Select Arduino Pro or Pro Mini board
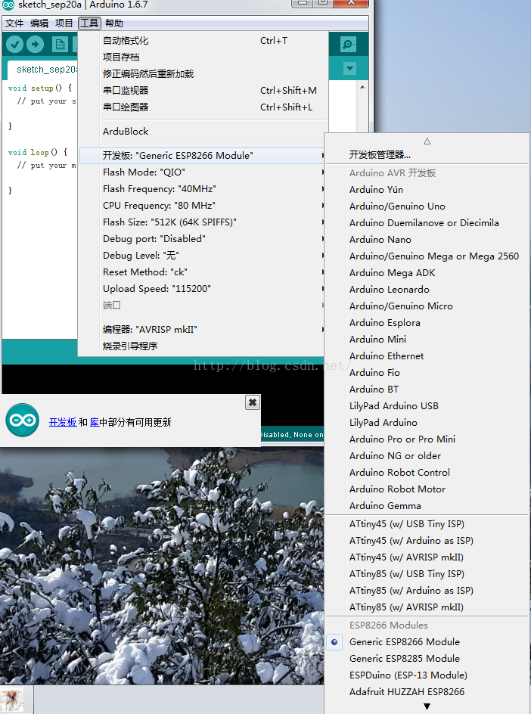This screenshot has width=531, height=714. point(427,439)
